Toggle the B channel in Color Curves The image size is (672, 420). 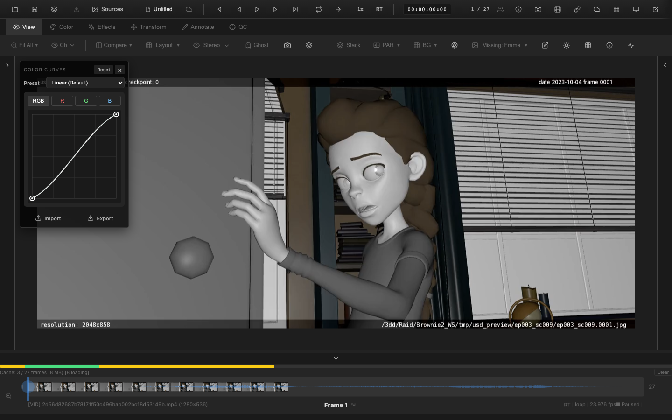click(x=110, y=100)
